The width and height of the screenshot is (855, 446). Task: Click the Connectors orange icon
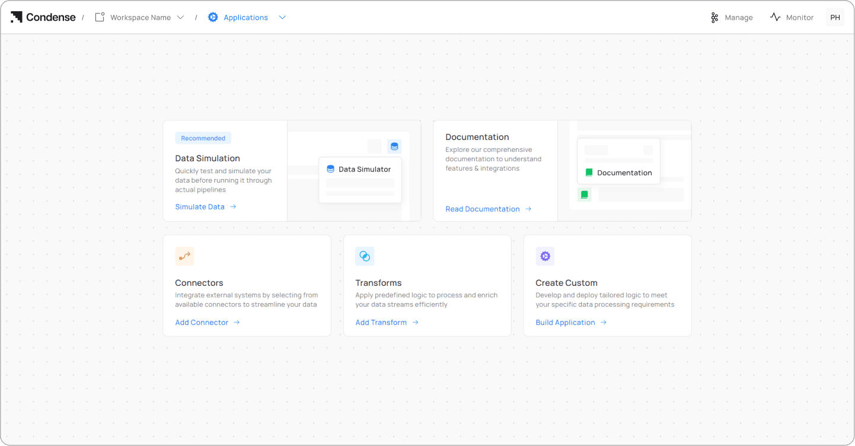184,256
